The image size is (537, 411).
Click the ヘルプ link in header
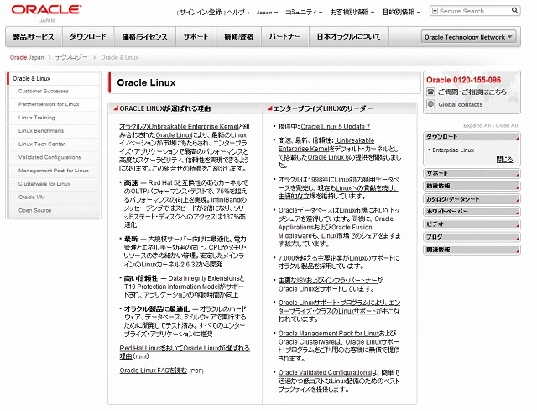pos(236,13)
